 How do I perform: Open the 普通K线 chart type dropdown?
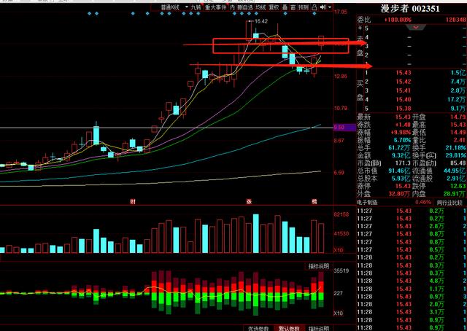pos(174,7)
